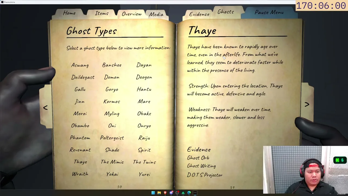Select the Jinn ghost type
This screenshot has height=196, width=348.
80,102
